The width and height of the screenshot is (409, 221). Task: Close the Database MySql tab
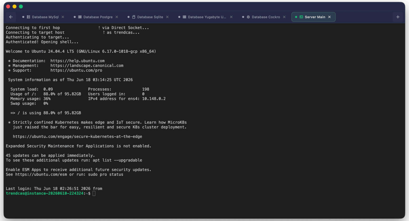63,17
